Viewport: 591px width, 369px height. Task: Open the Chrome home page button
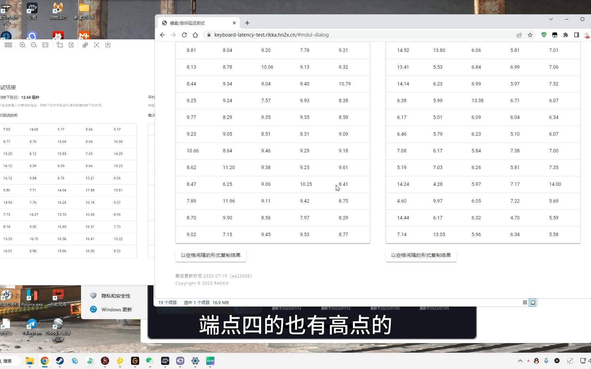pyautogui.click(x=195, y=35)
